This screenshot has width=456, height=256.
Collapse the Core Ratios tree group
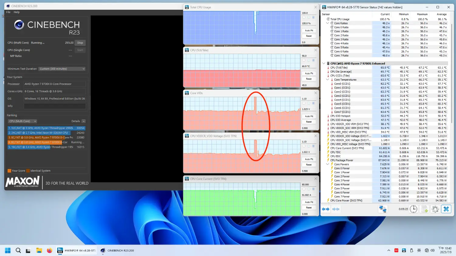[327, 23]
